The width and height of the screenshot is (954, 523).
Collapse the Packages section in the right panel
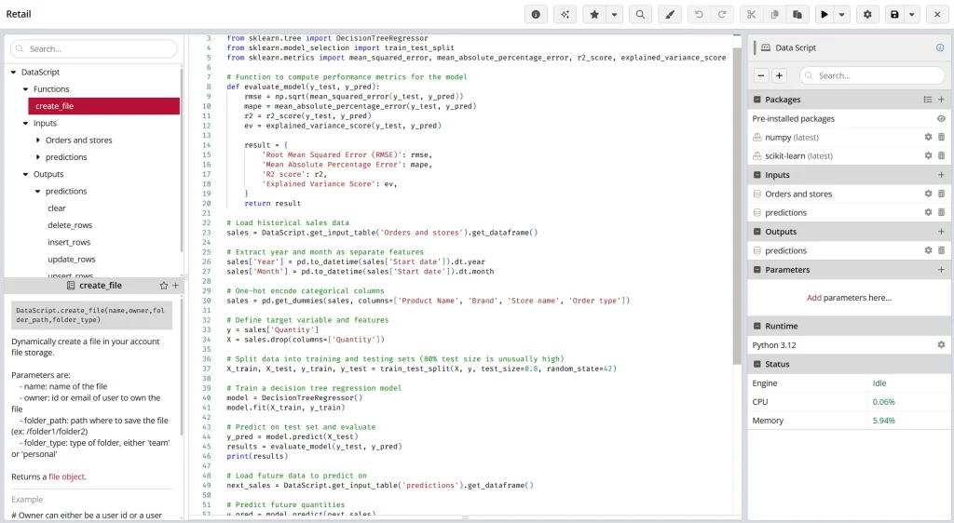click(x=756, y=100)
